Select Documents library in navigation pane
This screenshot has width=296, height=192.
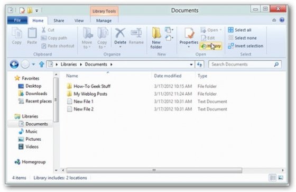[33, 124]
